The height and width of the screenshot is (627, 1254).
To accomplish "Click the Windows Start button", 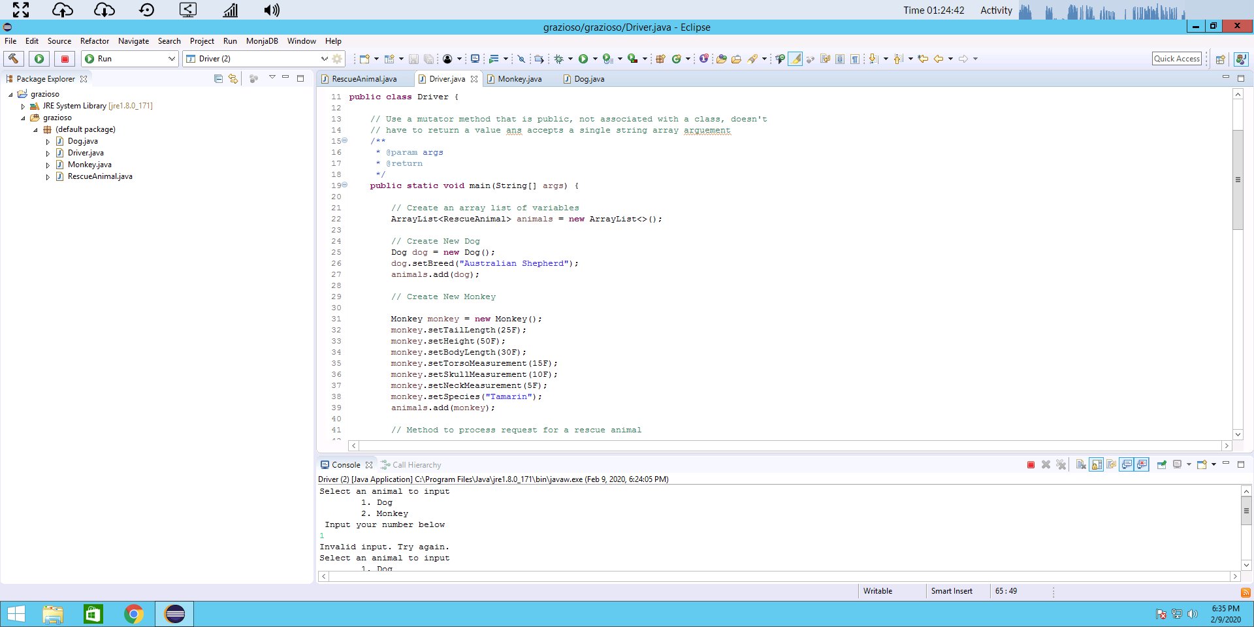I will pyautogui.click(x=16, y=614).
